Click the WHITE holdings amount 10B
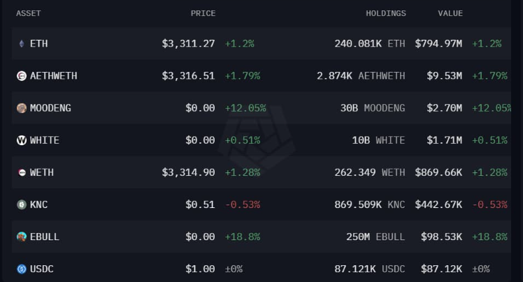The image size is (523, 282). coord(361,140)
